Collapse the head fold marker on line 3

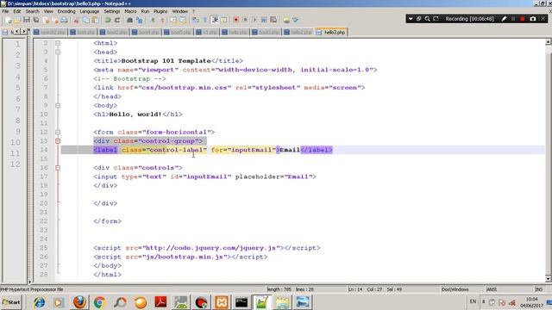click(x=58, y=52)
